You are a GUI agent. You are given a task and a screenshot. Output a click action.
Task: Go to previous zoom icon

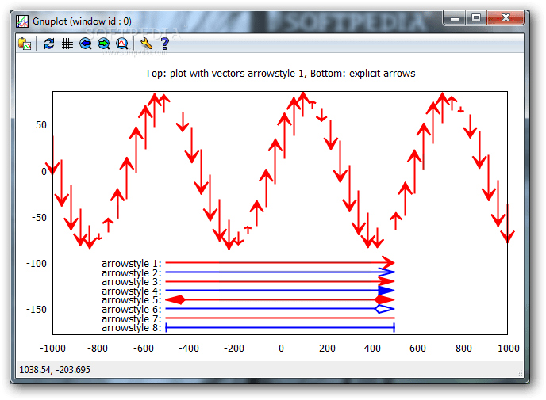pos(86,44)
